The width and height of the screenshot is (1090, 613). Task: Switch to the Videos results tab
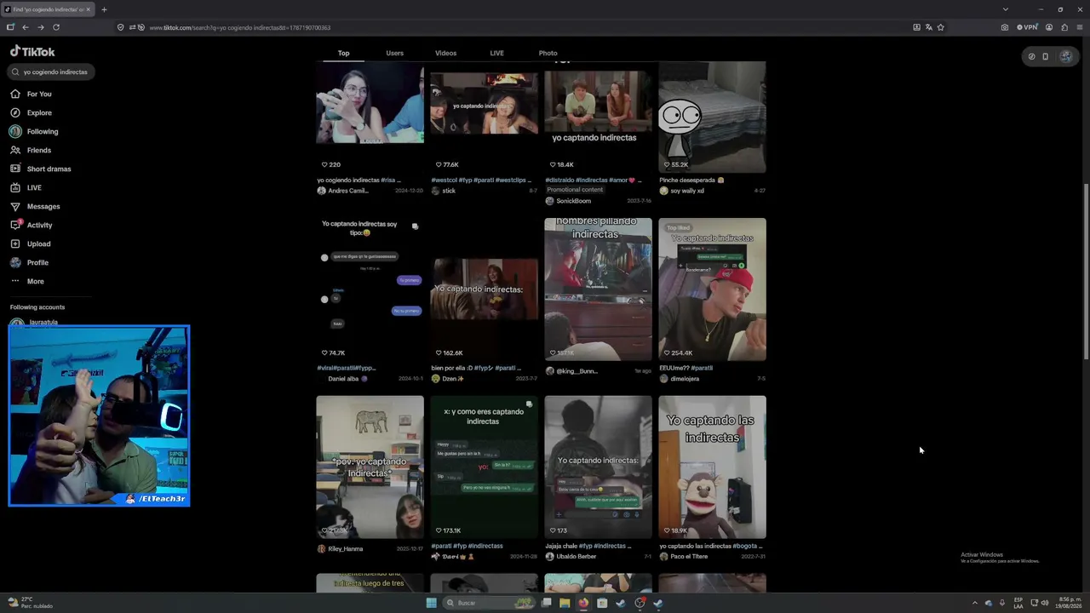tap(445, 53)
